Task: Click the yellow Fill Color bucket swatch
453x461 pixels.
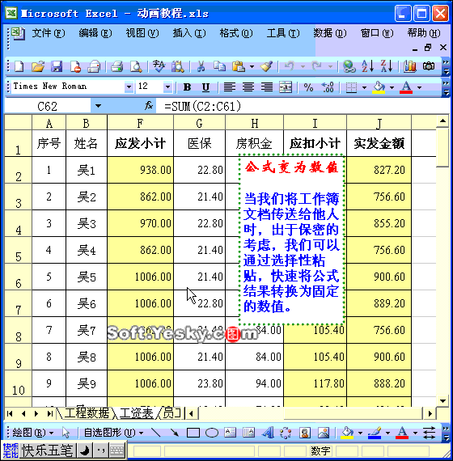Action: (379, 87)
